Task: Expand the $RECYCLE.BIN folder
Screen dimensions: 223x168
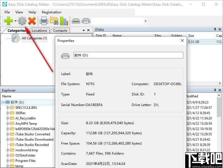Action: coord(8,107)
